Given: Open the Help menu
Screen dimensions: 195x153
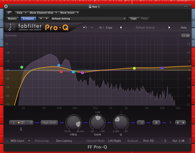Looking at the screenshot, I should (x=184, y=28).
